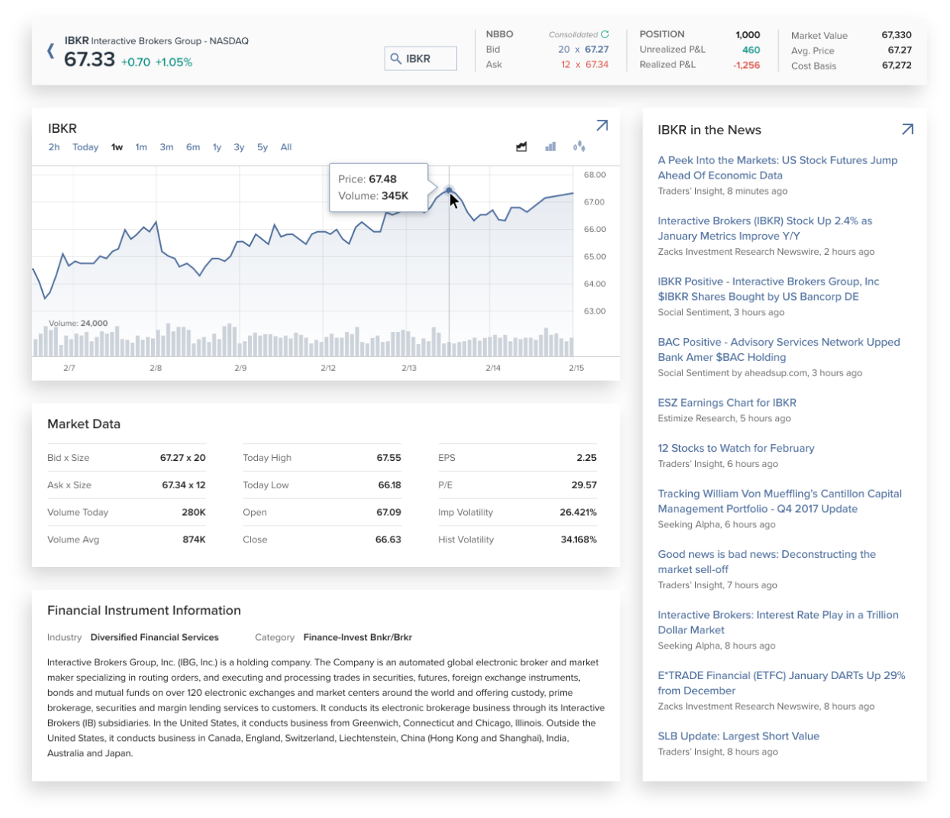The width and height of the screenshot is (950, 818).
Task: Switch to bar chart type
Action: coord(550,147)
